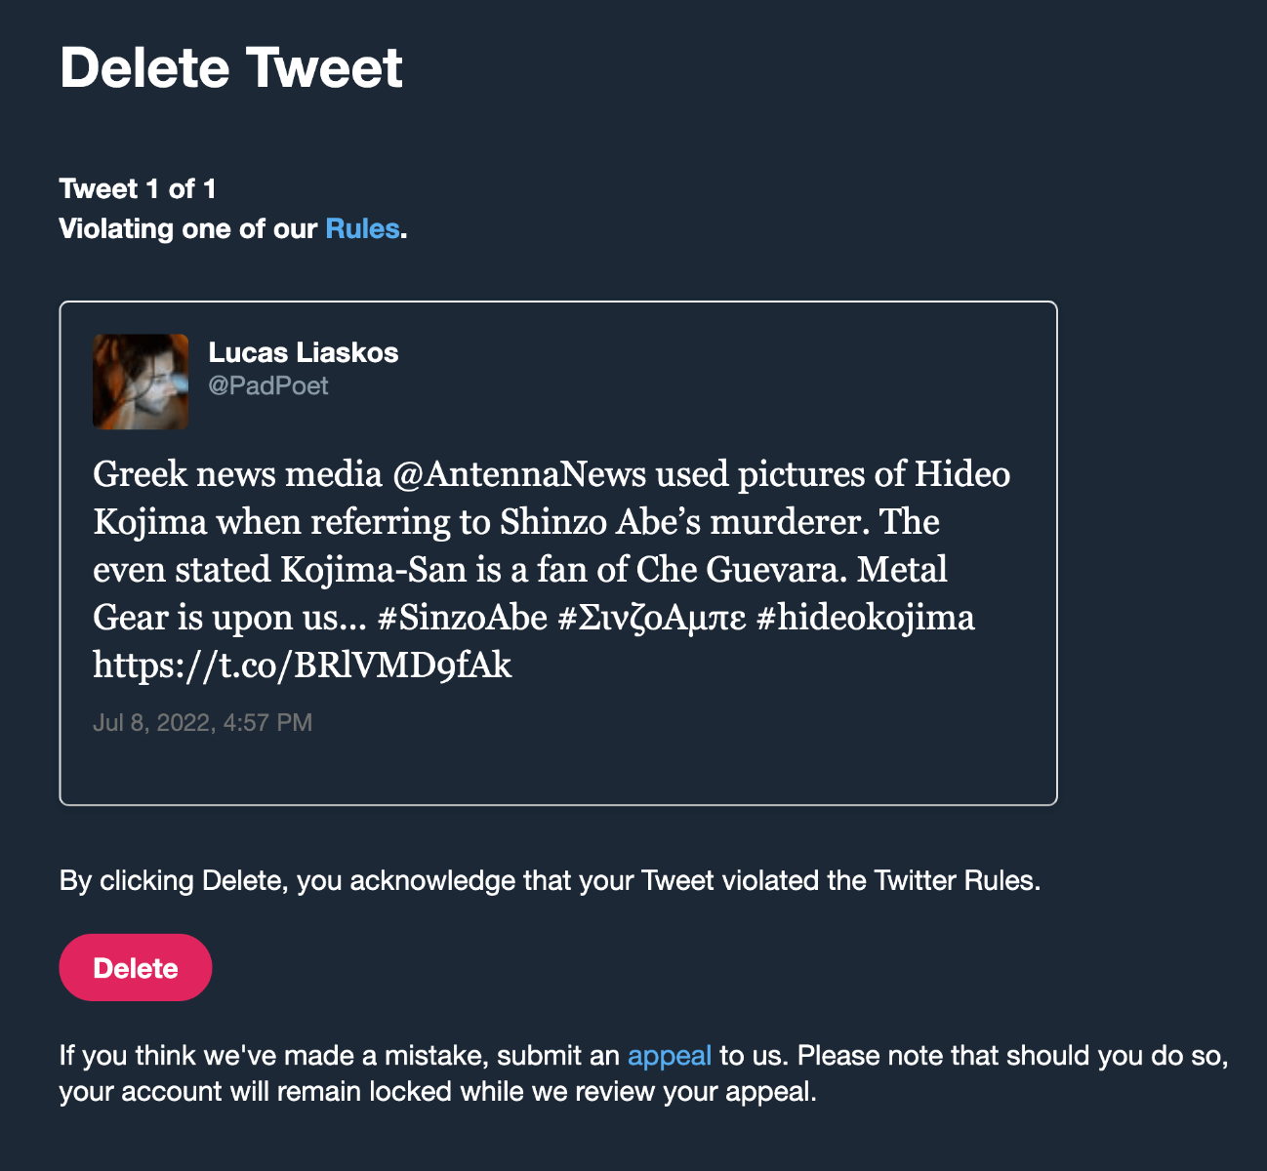The height and width of the screenshot is (1171, 1267).
Task: Open the Rules link
Action: click(362, 228)
